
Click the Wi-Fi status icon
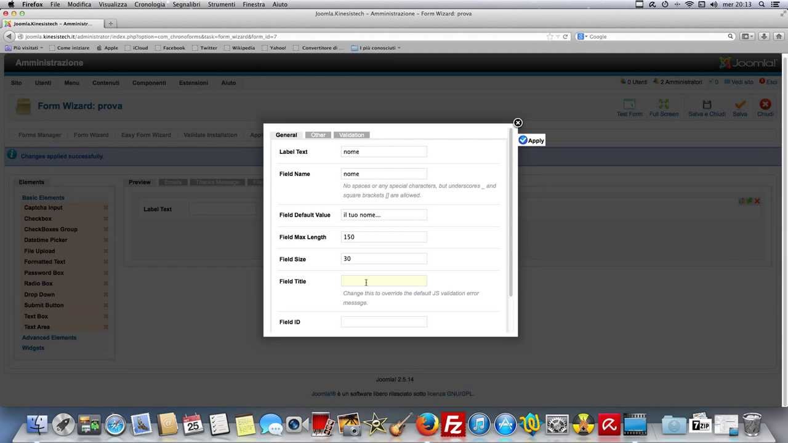[x=689, y=4]
